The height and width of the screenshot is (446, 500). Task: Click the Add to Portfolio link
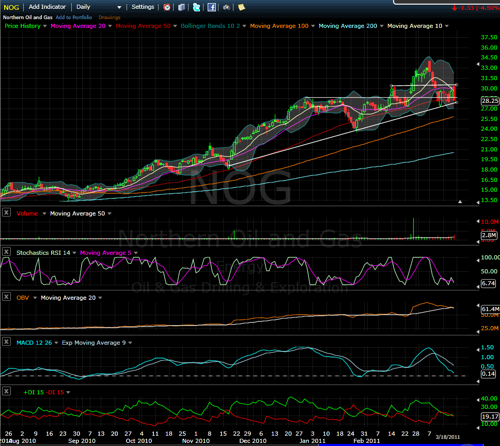(73, 18)
